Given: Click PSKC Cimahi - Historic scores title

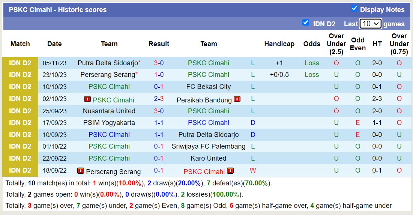Looking at the screenshot, I should point(58,10).
